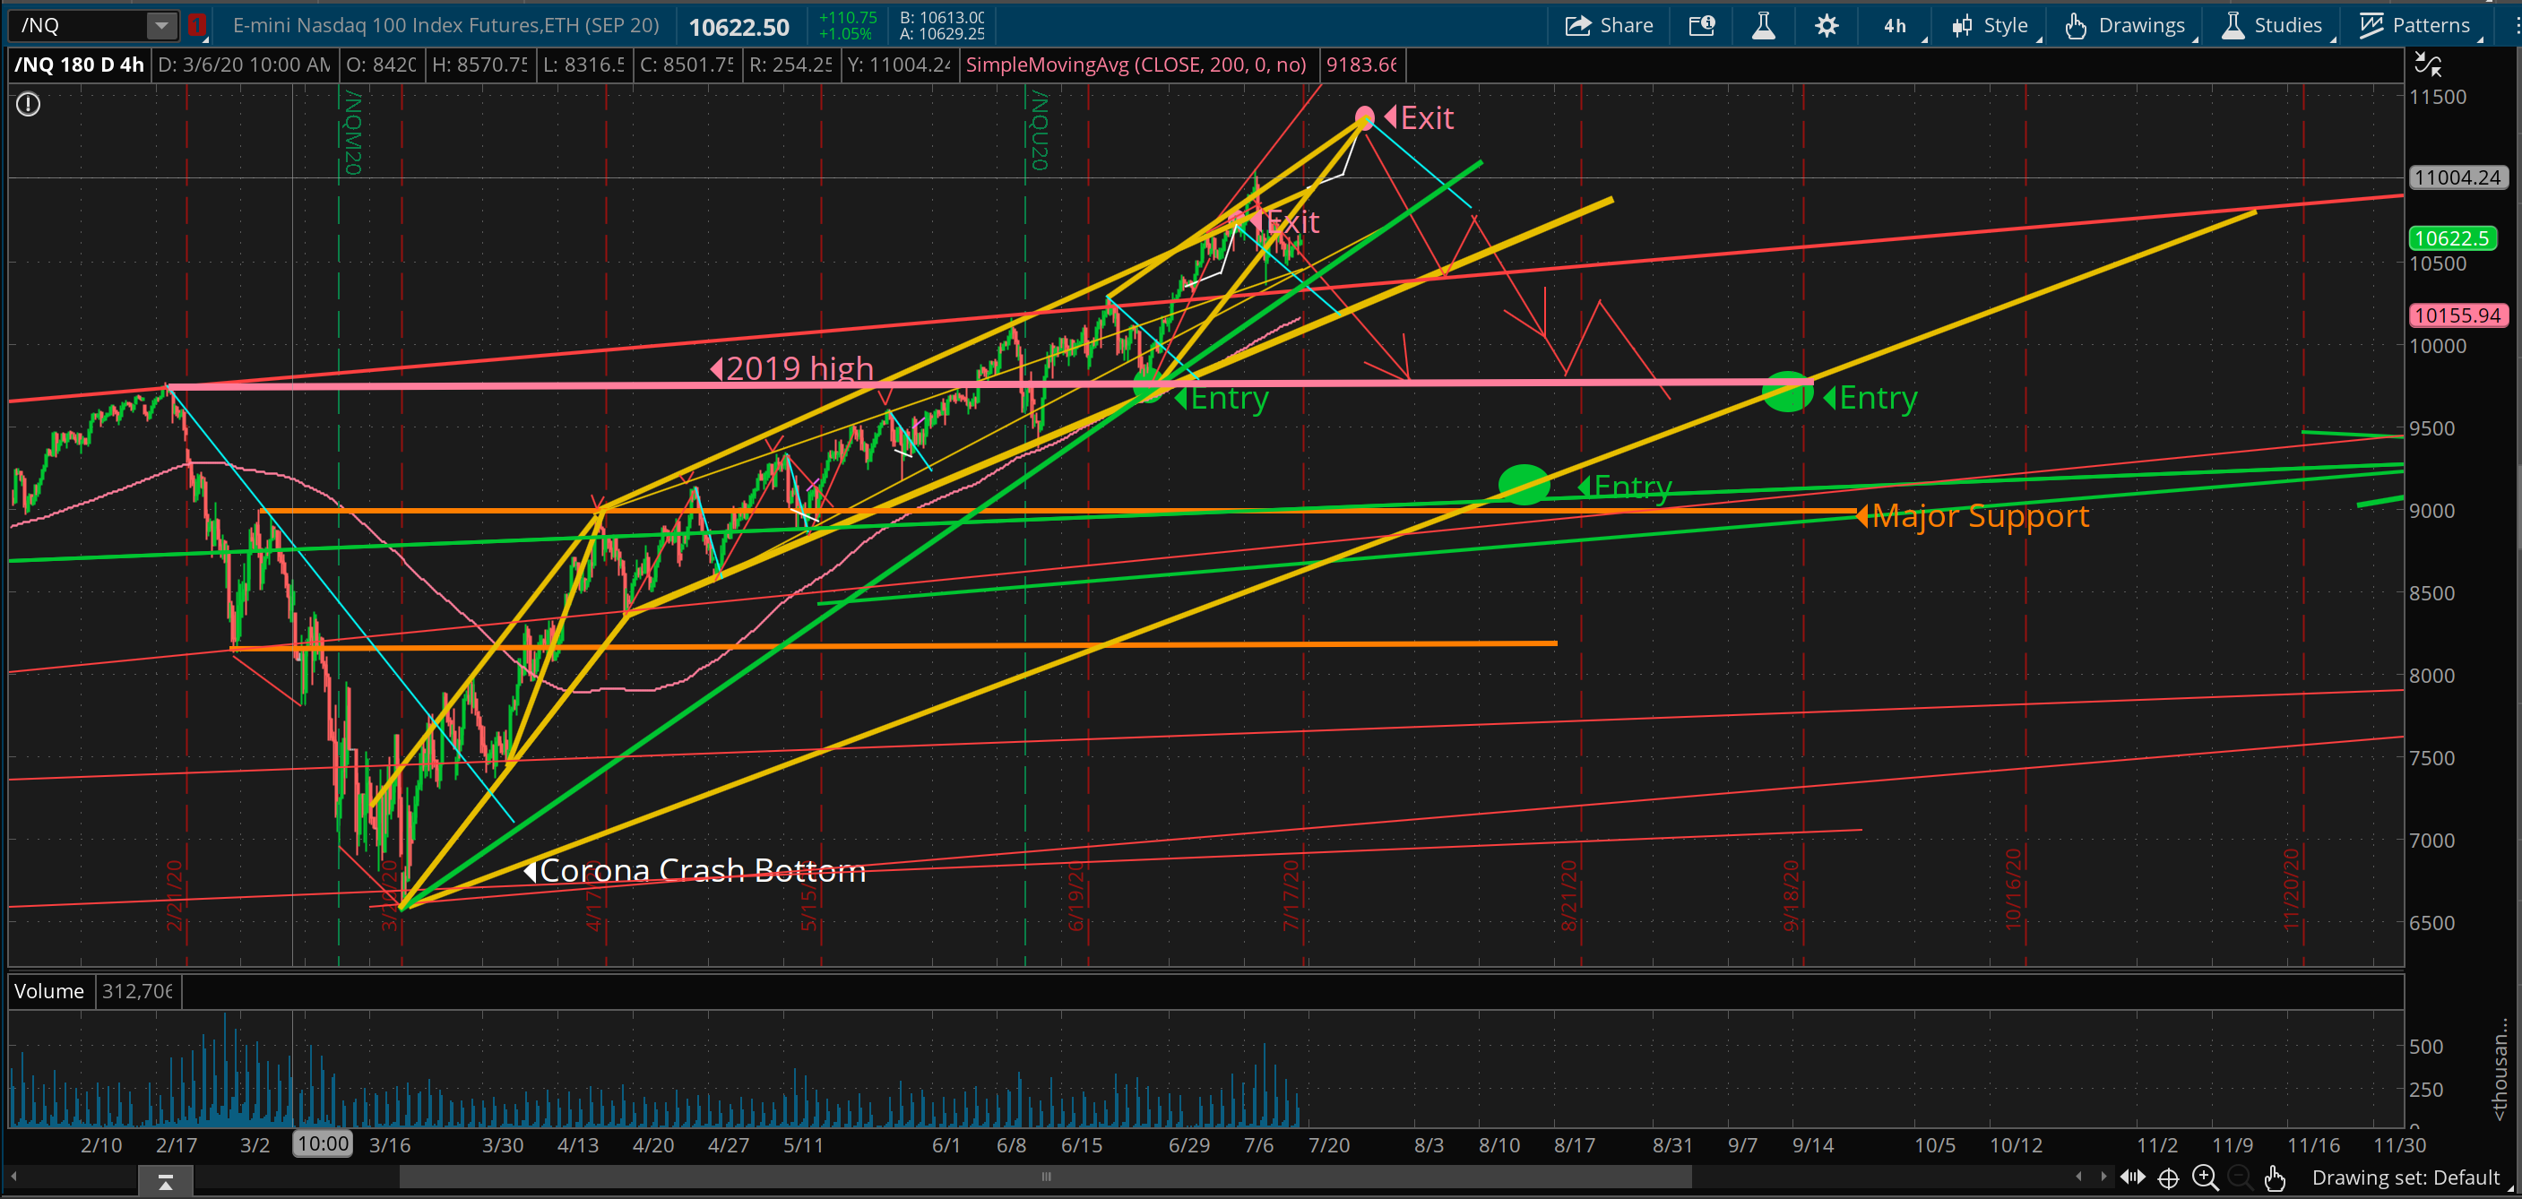Click the expand time axis arrows icon
The image size is (2522, 1199).
[2132, 1177]
